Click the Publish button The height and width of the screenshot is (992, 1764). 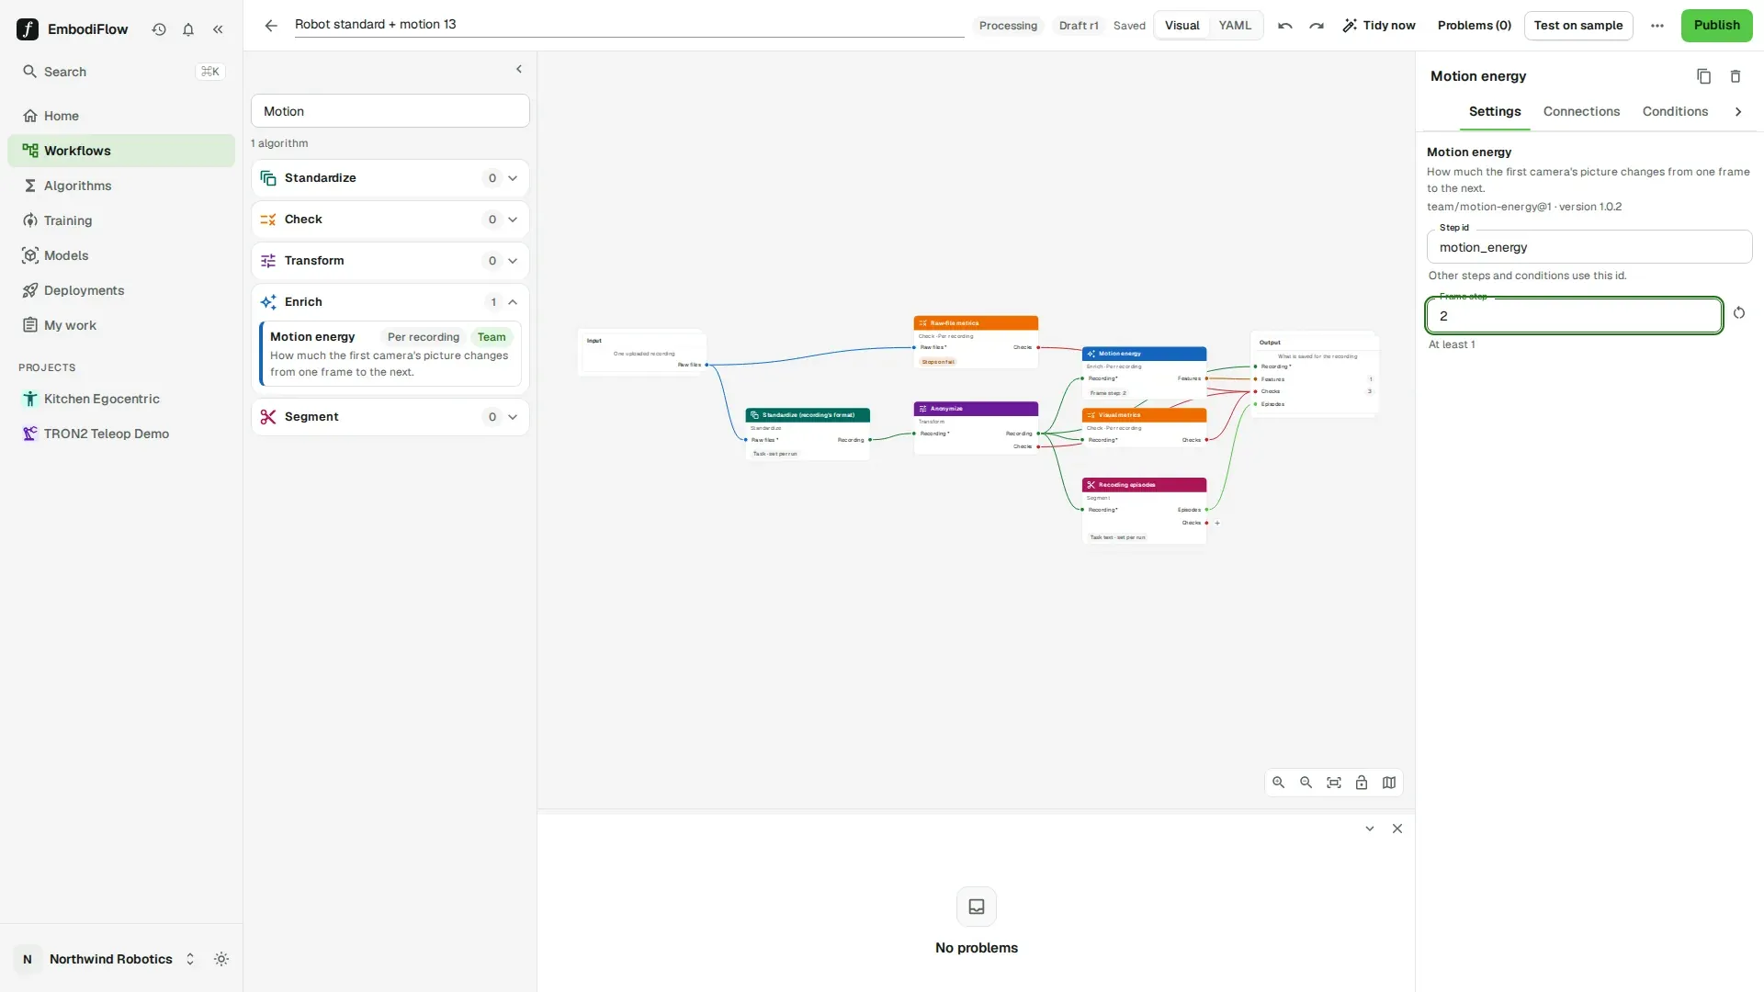point(1716,26)
